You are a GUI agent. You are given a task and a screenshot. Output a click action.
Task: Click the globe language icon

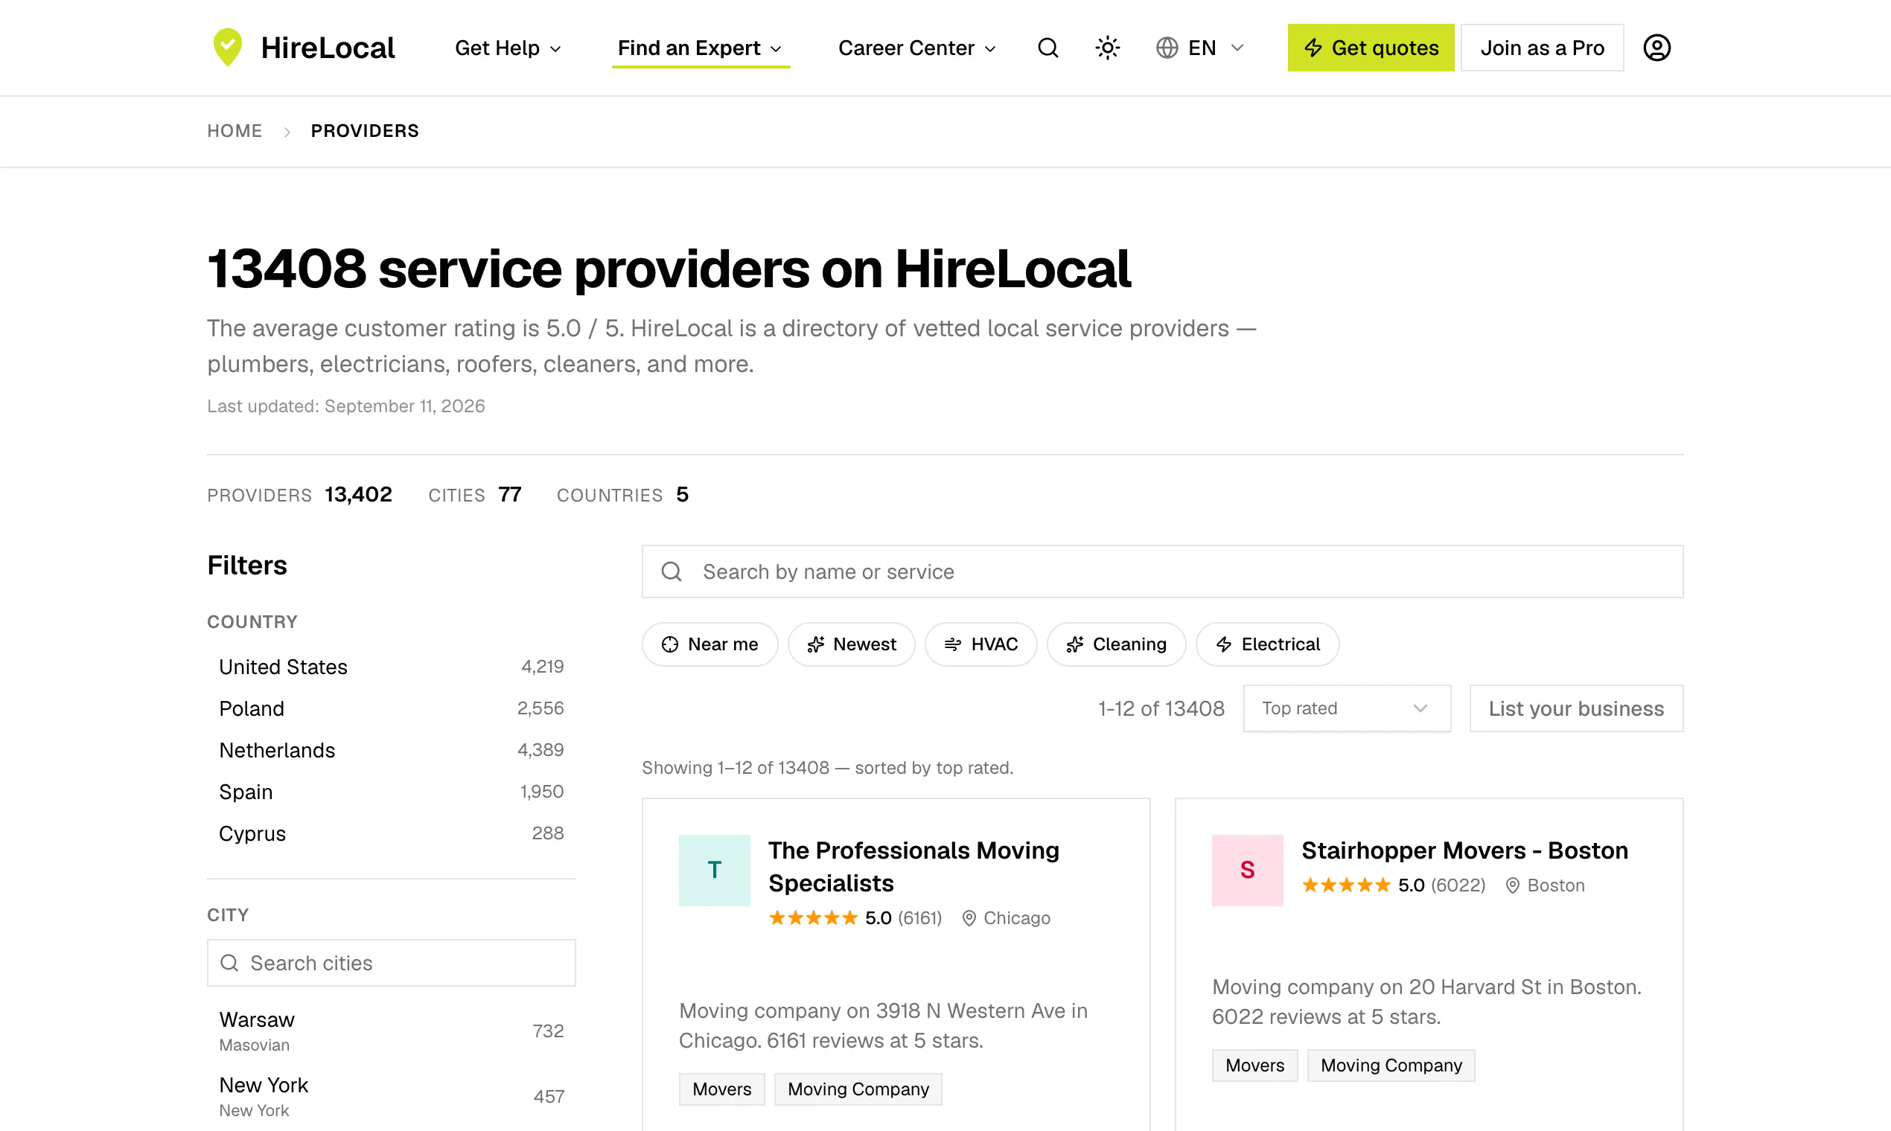tap(1167, 48)
